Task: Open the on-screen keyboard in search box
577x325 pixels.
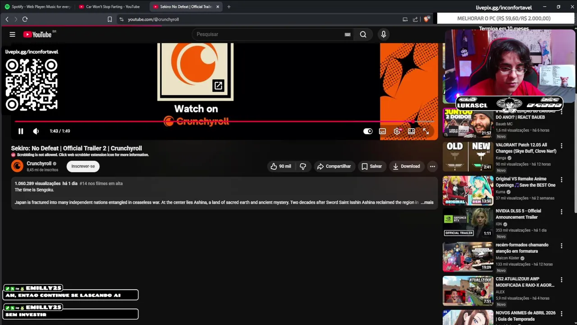Action: click(348, 34)
